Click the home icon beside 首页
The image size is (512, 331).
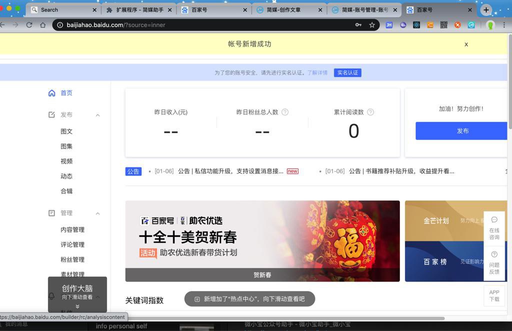pos(51,93)
